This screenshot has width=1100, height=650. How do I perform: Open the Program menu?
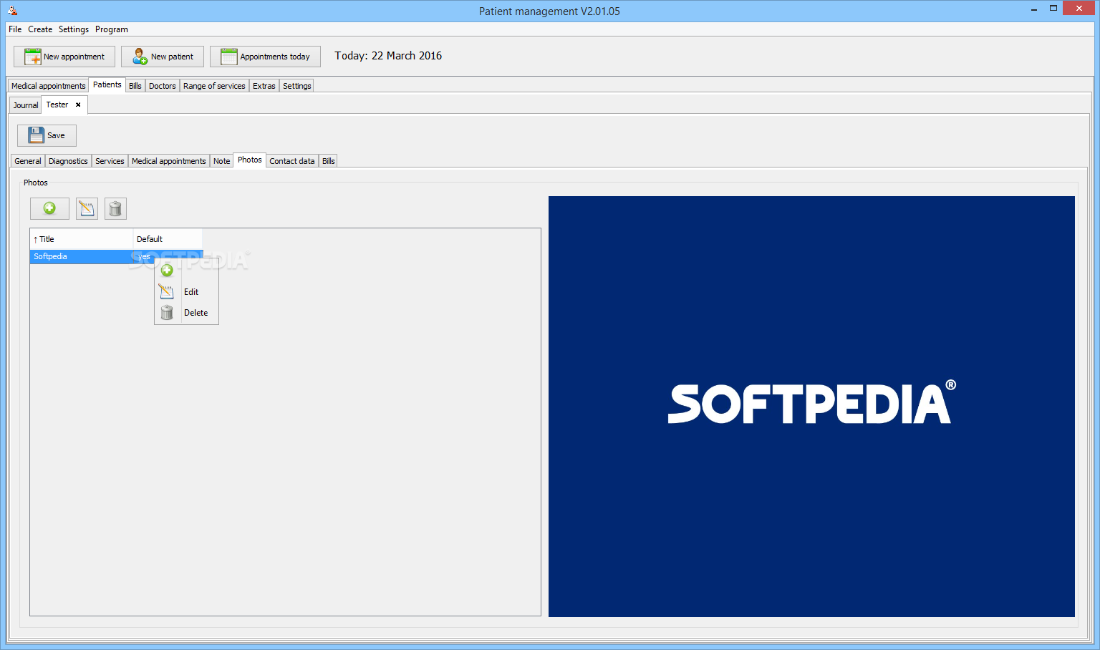[x=112, y=29]
